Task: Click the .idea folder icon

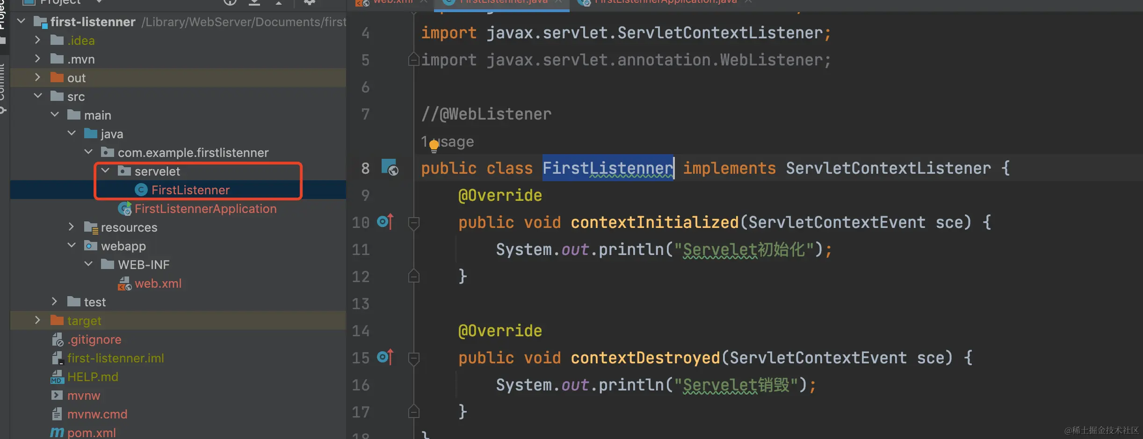Action: (x=57, y=40)
